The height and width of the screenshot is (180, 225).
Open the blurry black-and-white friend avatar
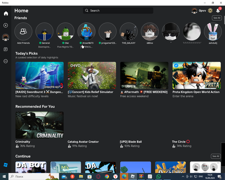tap(192, 31)
